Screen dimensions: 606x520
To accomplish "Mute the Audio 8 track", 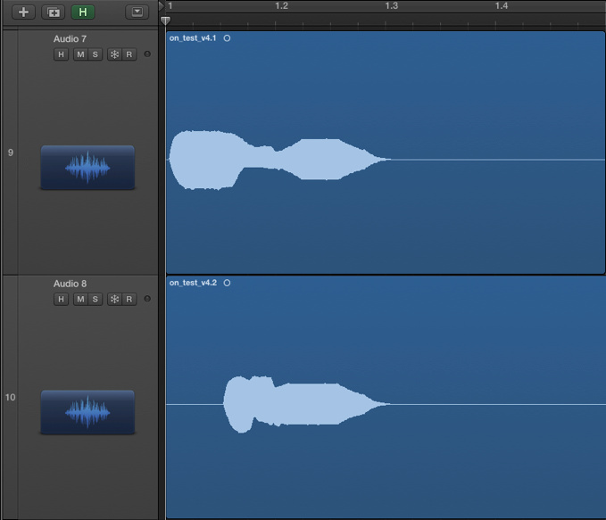I will [80, 299].
